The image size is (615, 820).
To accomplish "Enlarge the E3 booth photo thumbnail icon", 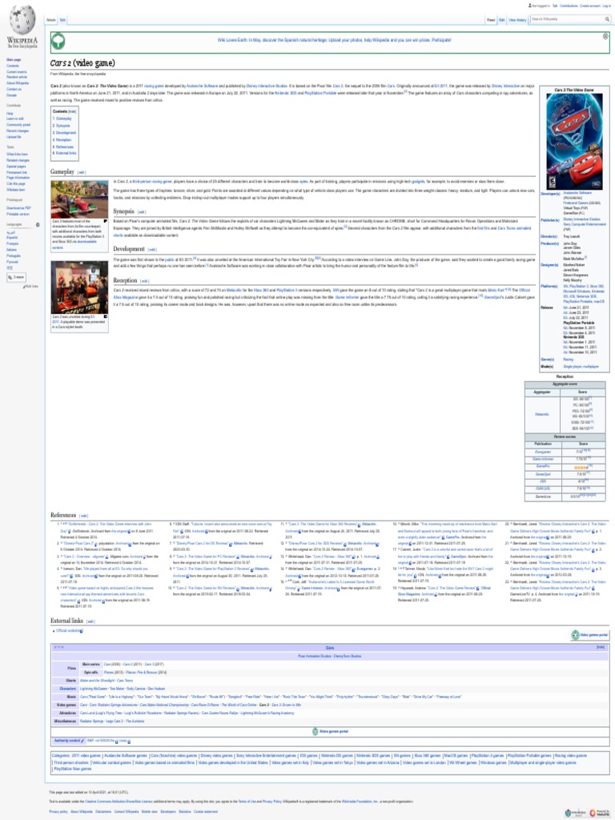I will point(106,316).
